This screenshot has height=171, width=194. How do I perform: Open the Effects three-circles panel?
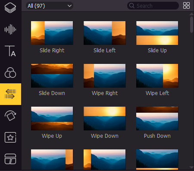pyautogui.click(x=10, y=73)
